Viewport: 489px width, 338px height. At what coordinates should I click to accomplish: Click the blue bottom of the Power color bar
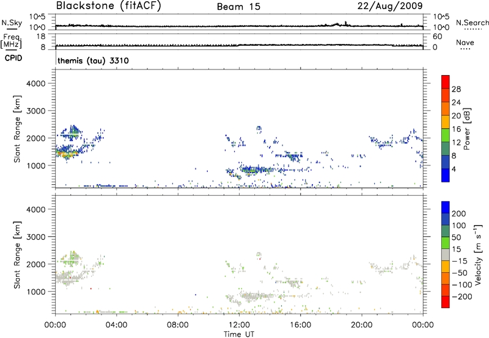click(x=446, y=175)
